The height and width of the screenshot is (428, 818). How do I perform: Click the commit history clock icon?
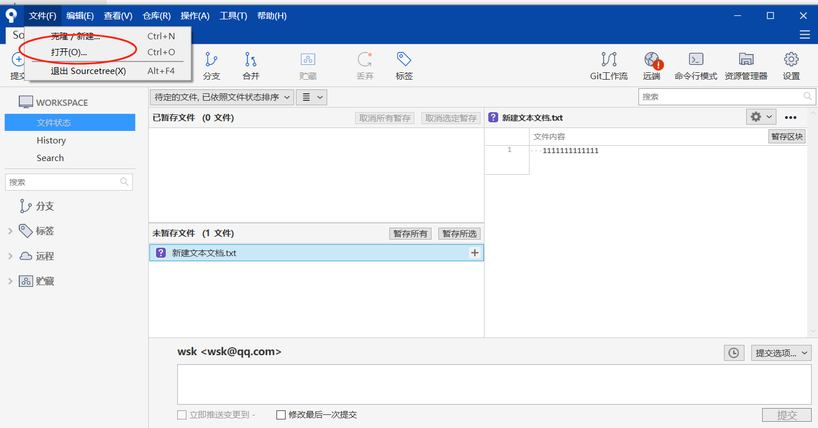pos(734,353)
